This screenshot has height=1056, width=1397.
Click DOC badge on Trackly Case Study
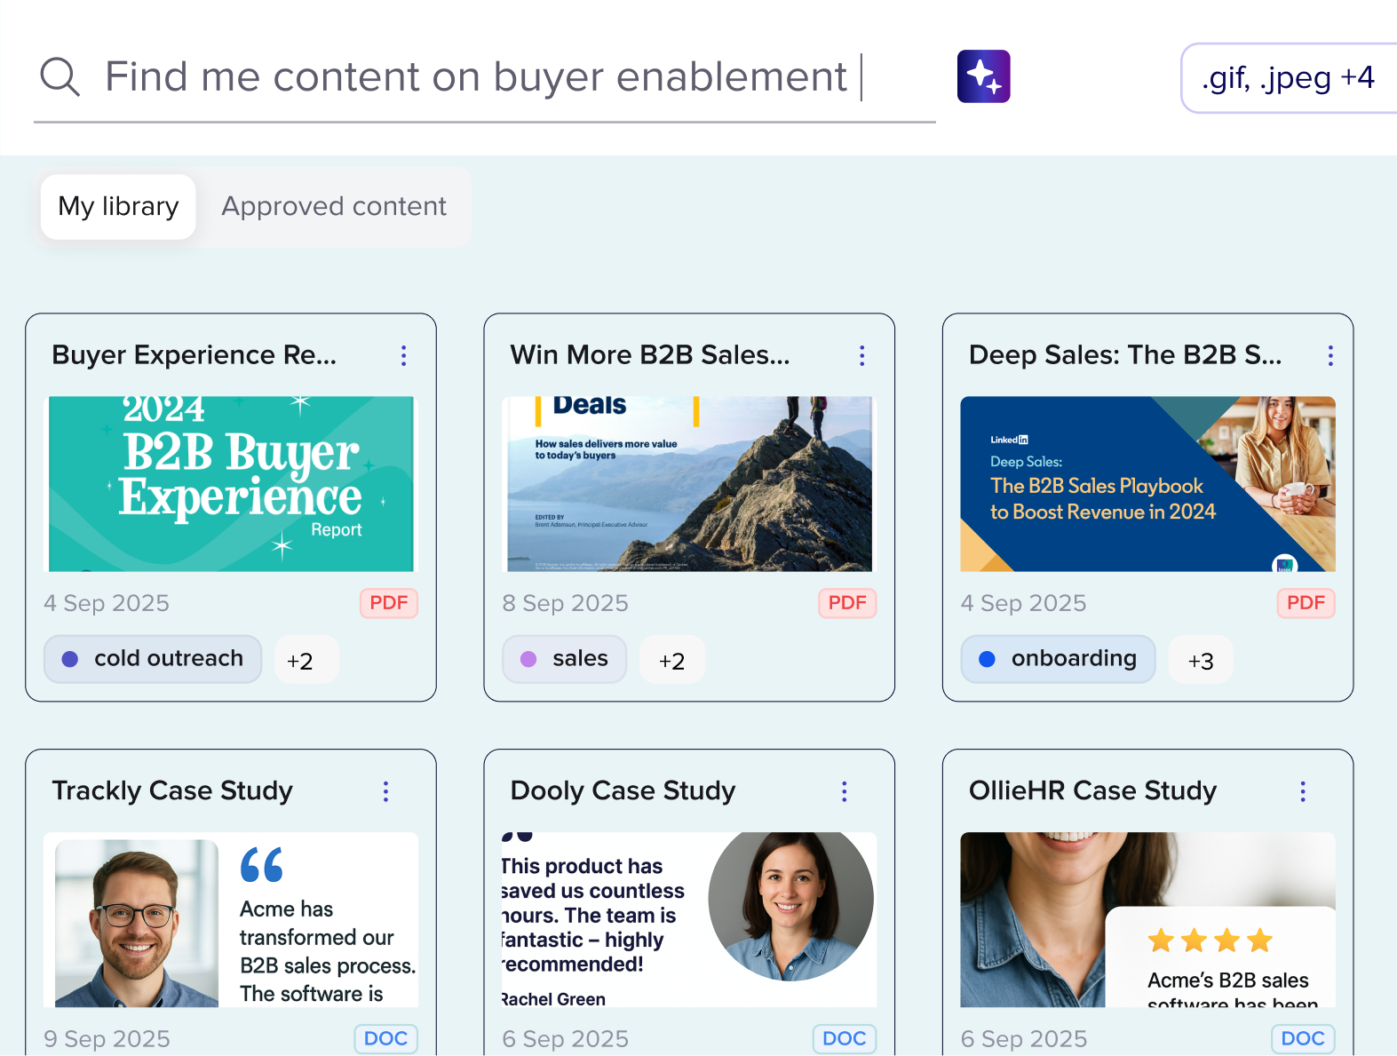click(x=386, y=1039)
